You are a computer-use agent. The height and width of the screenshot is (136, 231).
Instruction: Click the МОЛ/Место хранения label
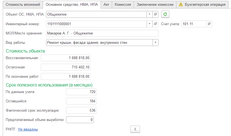pos(24,33)
